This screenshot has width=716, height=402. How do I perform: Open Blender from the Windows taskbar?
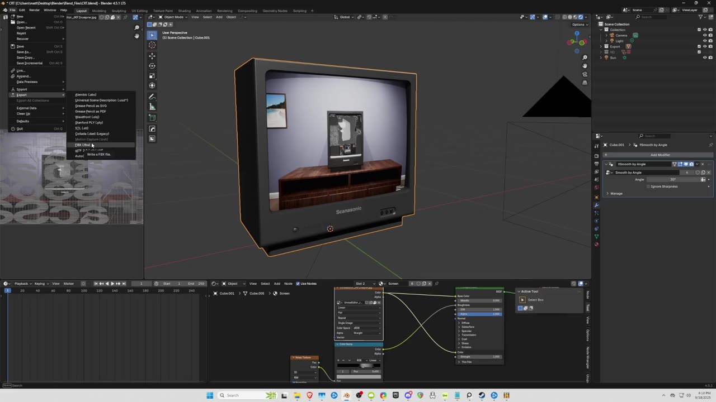346,395
